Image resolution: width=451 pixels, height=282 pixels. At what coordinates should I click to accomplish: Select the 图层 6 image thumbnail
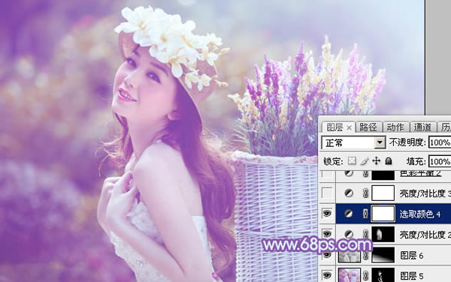coord(350,255)
